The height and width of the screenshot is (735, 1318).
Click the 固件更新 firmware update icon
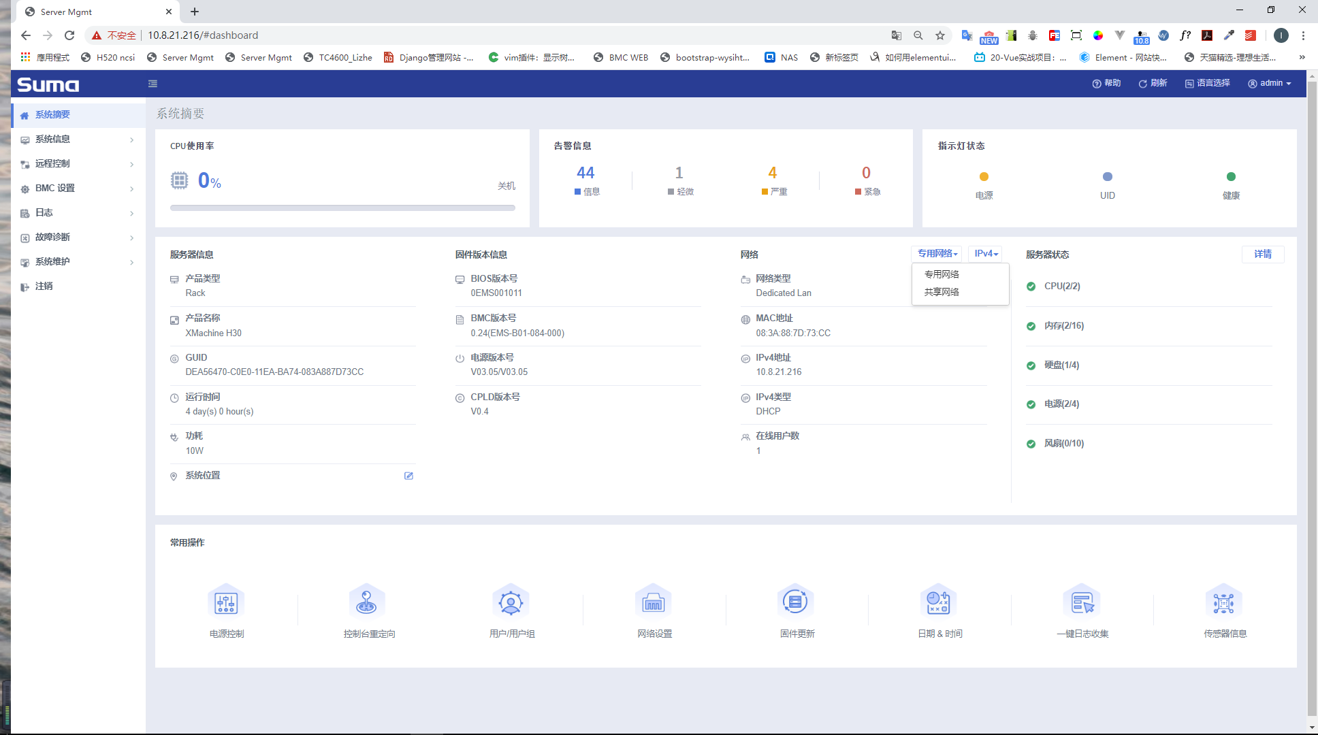(x=795, y=602)
